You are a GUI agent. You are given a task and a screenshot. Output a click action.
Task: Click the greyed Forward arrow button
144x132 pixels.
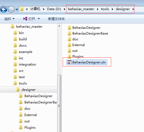pyautogui.click(x=11, y=9)
